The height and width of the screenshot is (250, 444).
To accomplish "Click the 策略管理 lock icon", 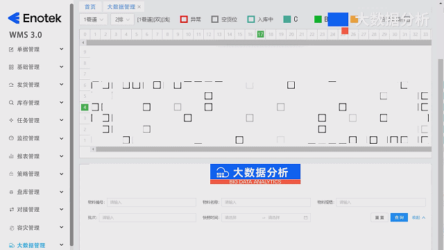I will click(11, 174).
